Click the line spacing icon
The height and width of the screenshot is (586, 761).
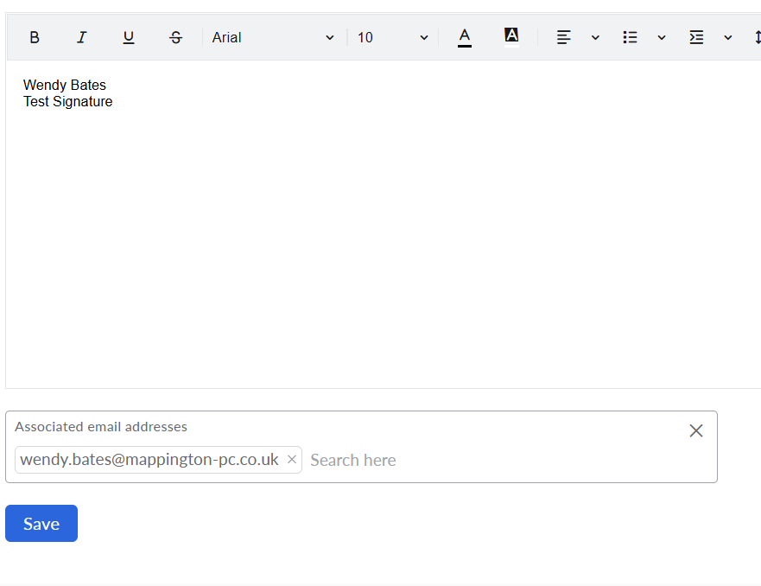coord(758,37)
